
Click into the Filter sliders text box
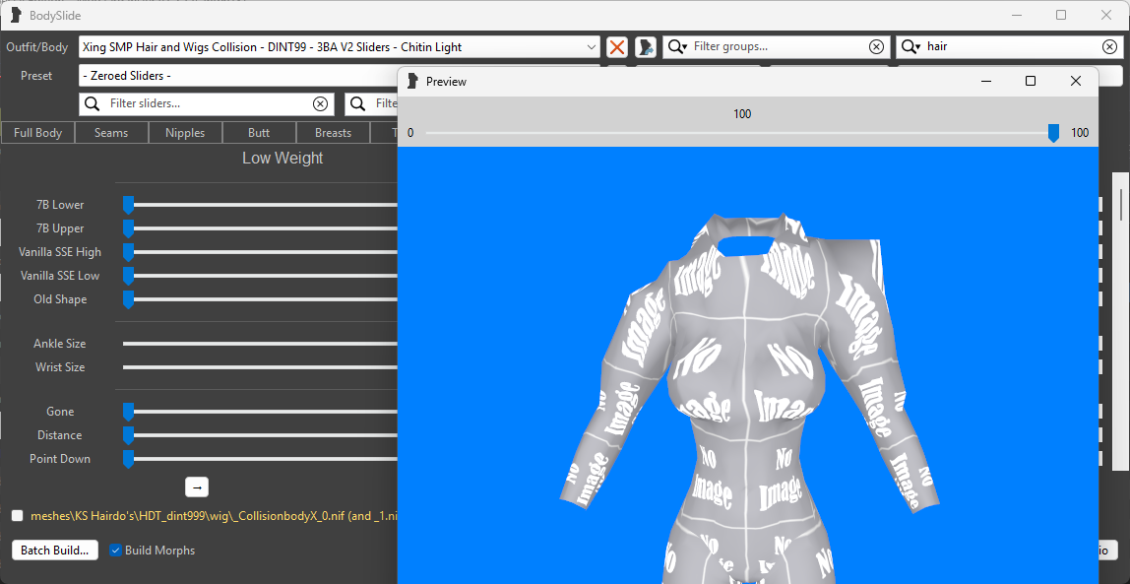(208, 103)
